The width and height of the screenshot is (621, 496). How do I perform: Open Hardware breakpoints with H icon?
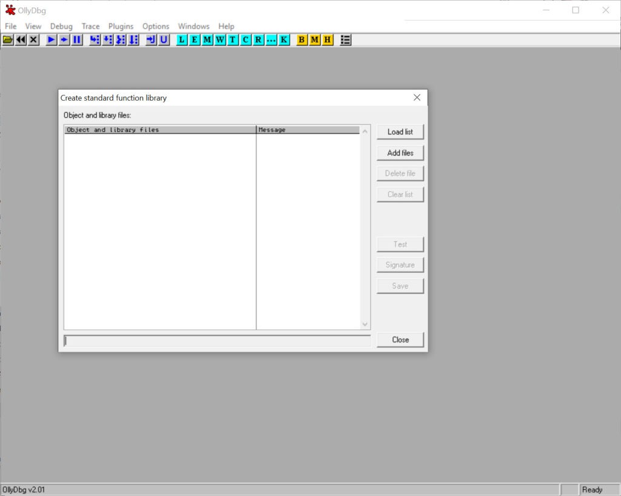click(327, 39)
